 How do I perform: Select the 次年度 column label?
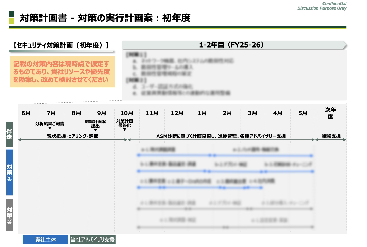click(x=331, y=113)
